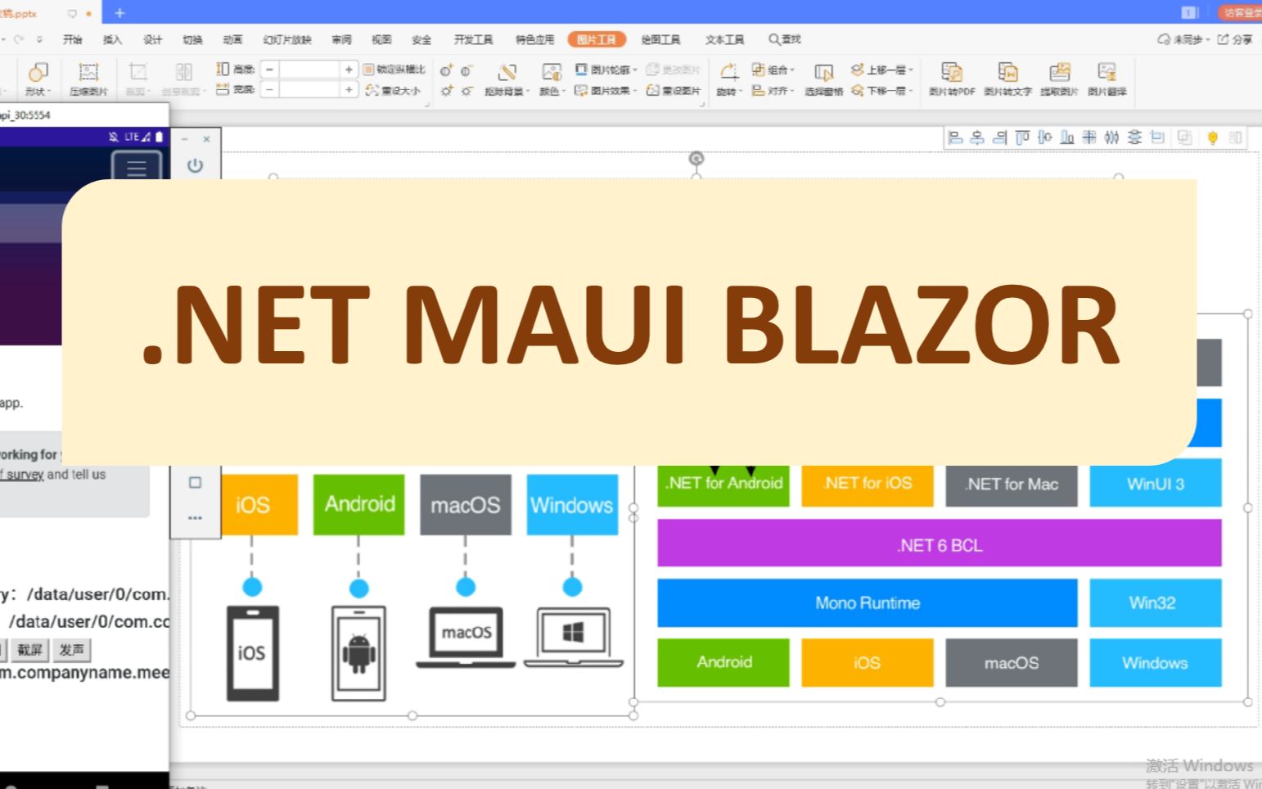
Task: Expand the 组合 group dropdown
Action: point(792,70)
